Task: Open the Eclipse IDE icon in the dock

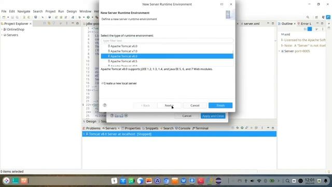Action: (x=218, y=181)
